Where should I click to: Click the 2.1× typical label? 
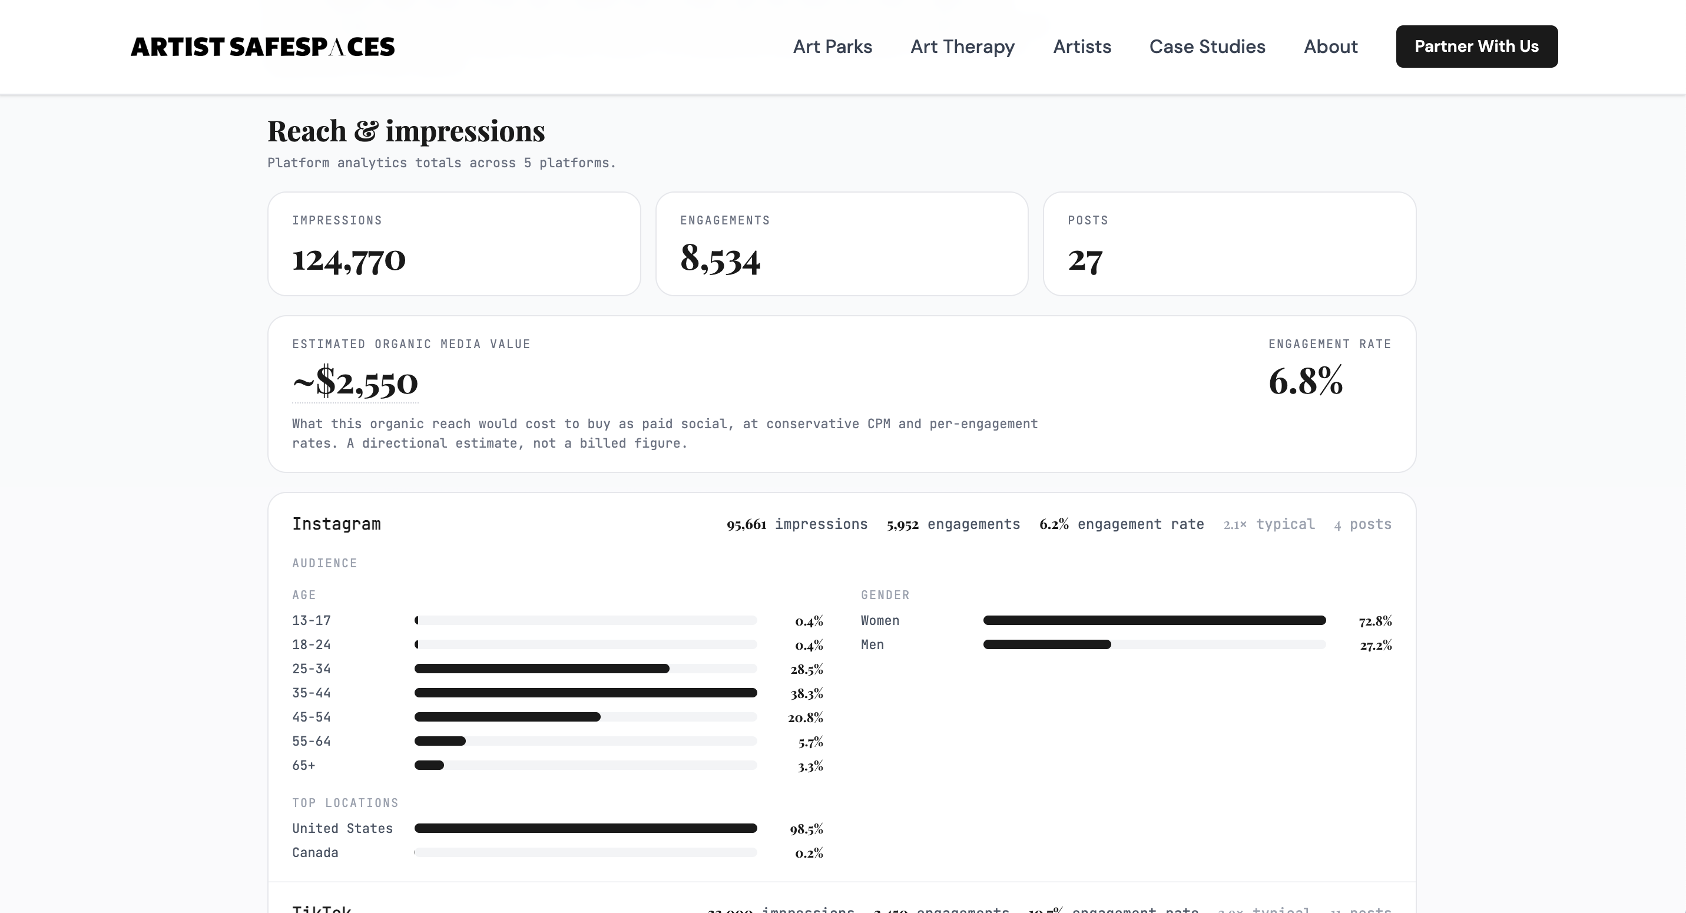(x=1269, y=524)
